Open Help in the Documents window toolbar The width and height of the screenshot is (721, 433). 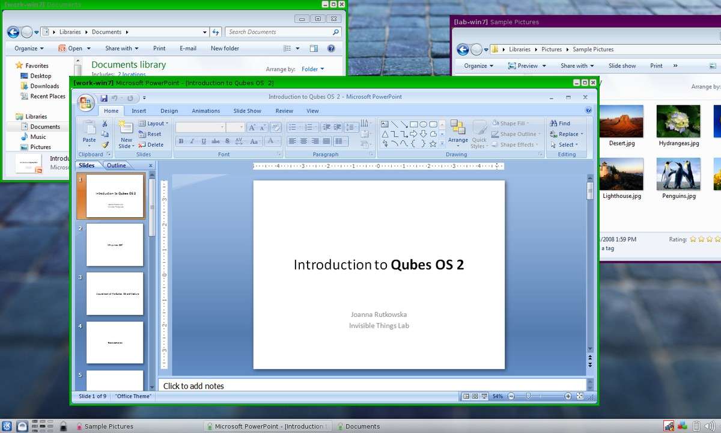click(x=331, y=48)
